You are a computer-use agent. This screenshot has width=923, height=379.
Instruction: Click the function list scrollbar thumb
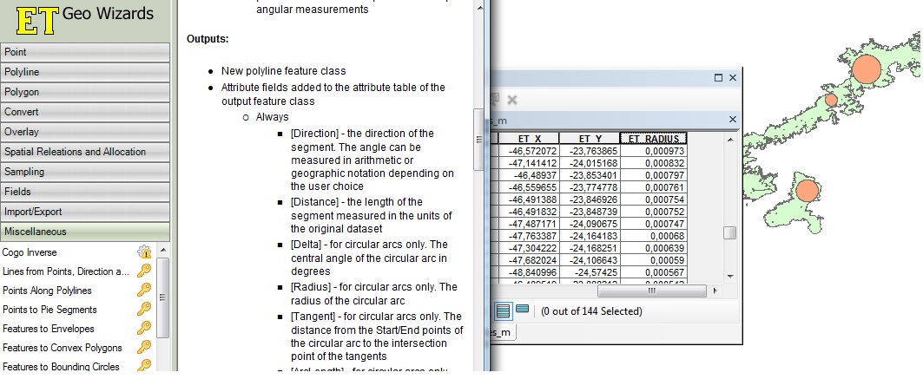(x=163, y=297)
